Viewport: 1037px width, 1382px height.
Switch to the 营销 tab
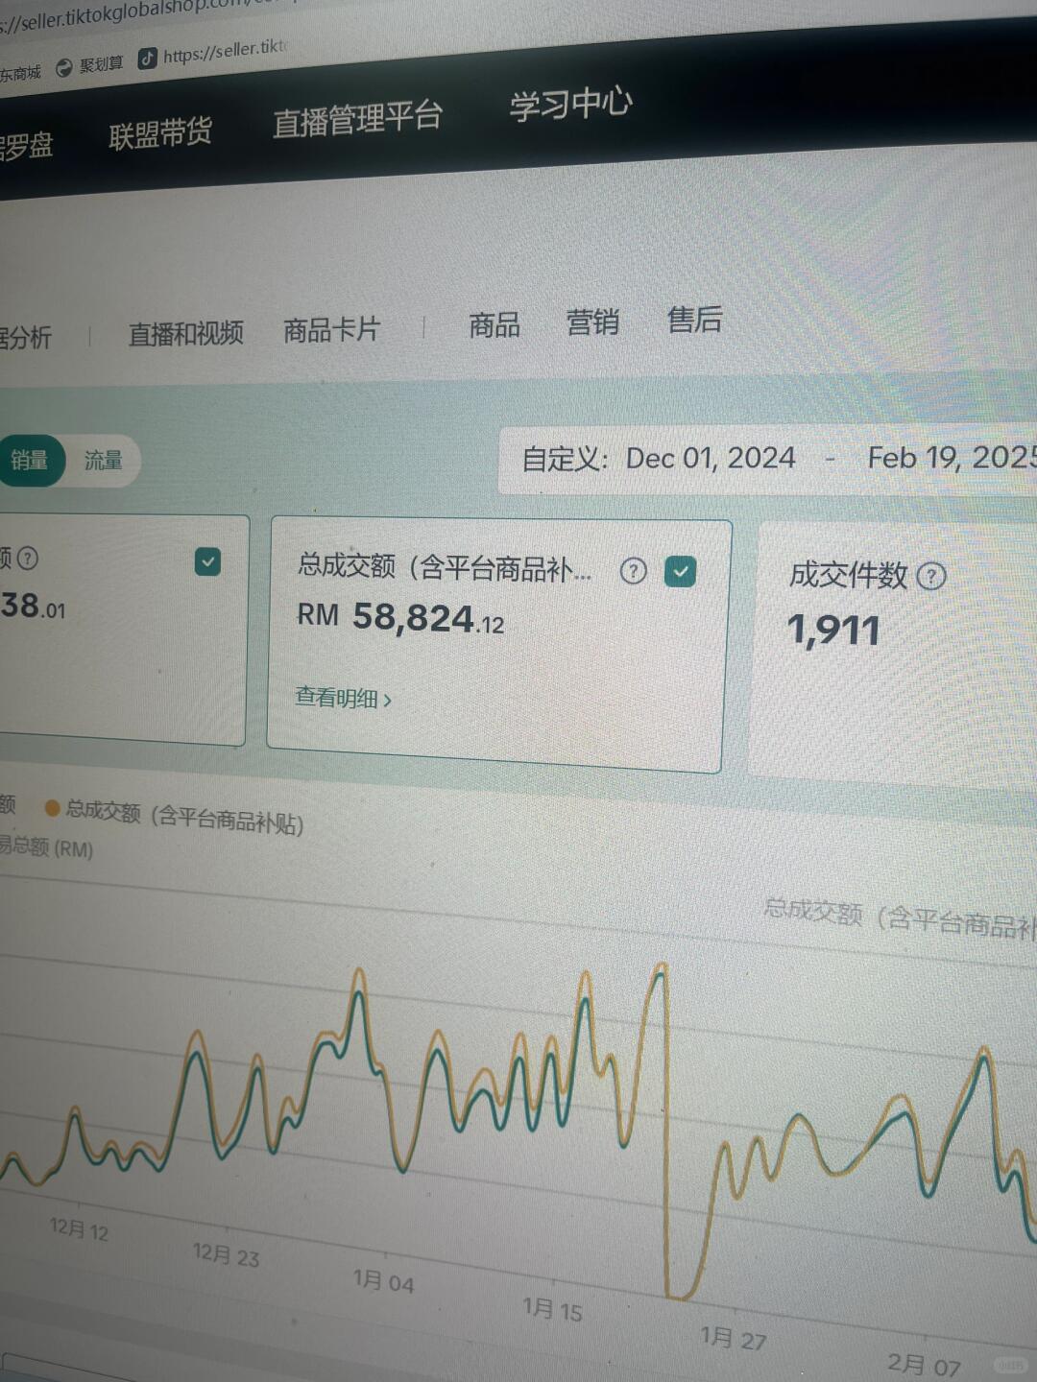[592, 322]
